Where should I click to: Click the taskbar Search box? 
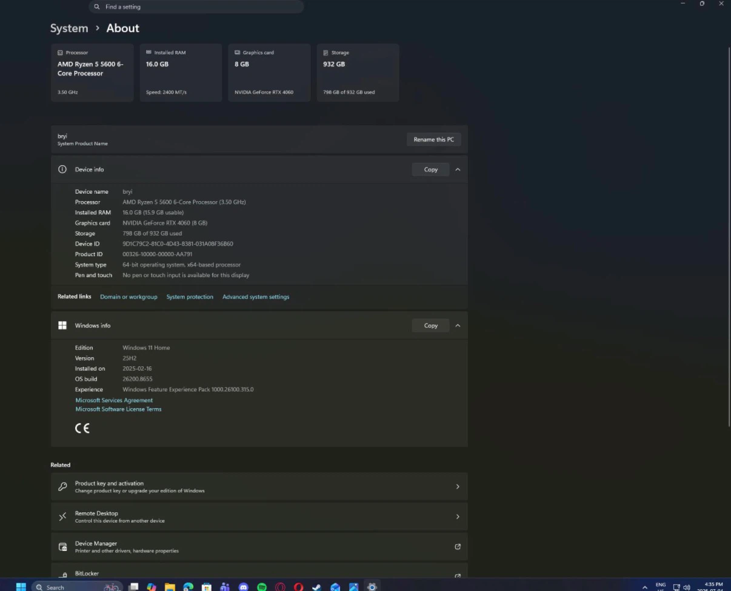click(77, 587)
